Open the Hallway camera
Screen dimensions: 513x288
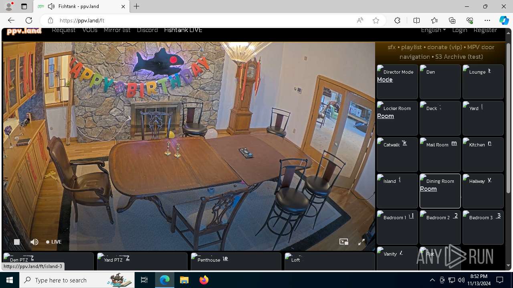483,191
